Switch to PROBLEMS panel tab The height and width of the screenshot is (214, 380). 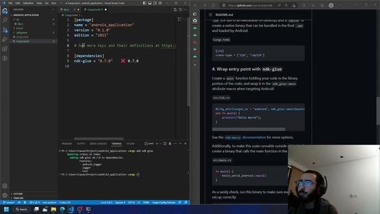coord(67,144)
